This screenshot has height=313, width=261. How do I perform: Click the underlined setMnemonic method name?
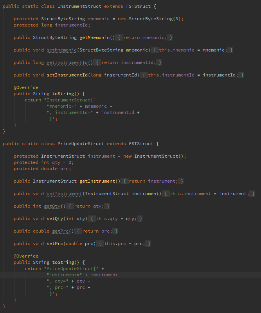pyautogui.click(x=62, y=50)
